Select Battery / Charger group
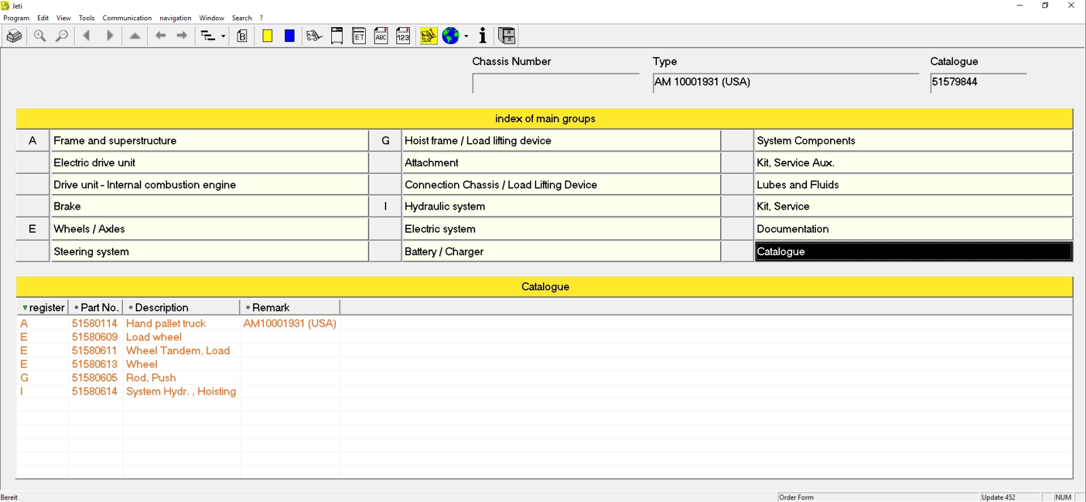The height and width of the screenshot is (502, 1086). click(561, 251)
